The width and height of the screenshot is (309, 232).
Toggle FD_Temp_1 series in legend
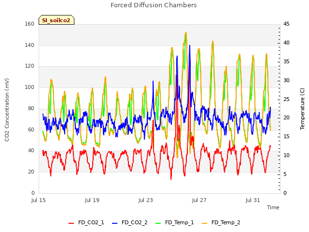(x=175, y=222)
